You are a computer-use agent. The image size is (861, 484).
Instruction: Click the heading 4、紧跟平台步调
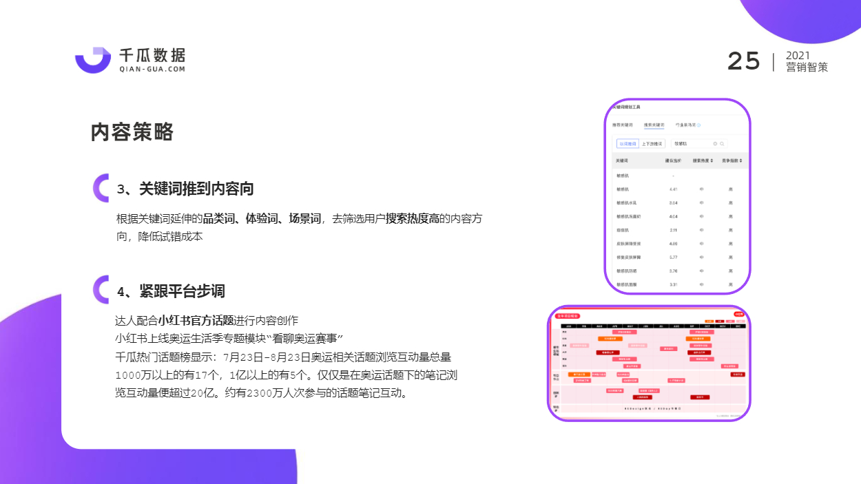click(x=171, y=291)
